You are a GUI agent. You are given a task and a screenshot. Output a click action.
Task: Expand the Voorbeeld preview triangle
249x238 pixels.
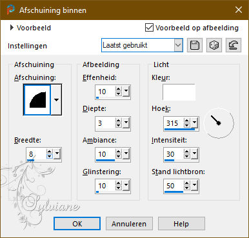[12, 28]
